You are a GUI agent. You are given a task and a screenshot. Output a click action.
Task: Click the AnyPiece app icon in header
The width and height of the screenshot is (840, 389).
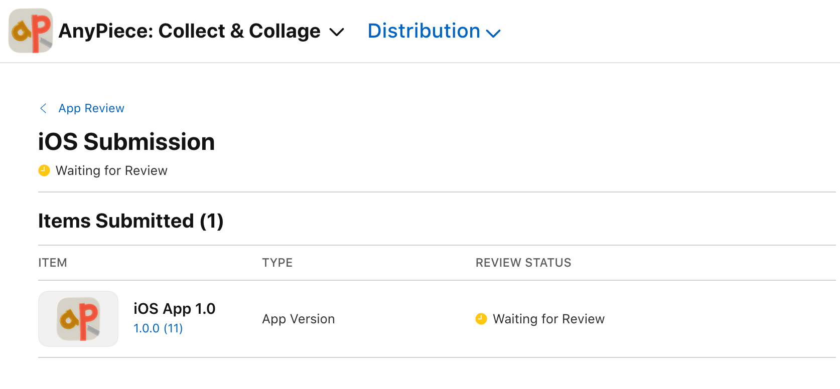pyautogui.click(x=31, y=31)
